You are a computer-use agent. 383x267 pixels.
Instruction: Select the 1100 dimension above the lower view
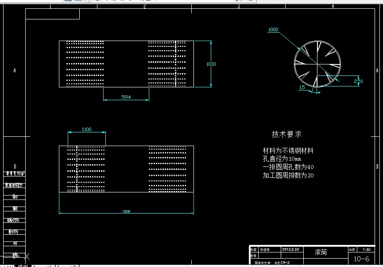[86, 129]
